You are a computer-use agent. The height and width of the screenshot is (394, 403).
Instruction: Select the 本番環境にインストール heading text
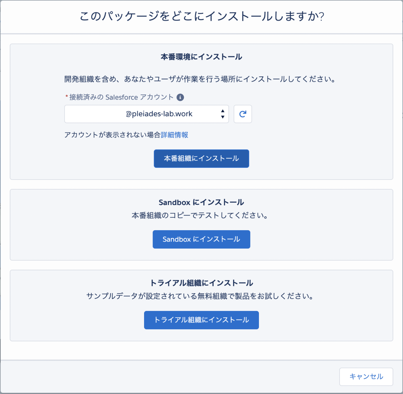(x=201, y=57)
